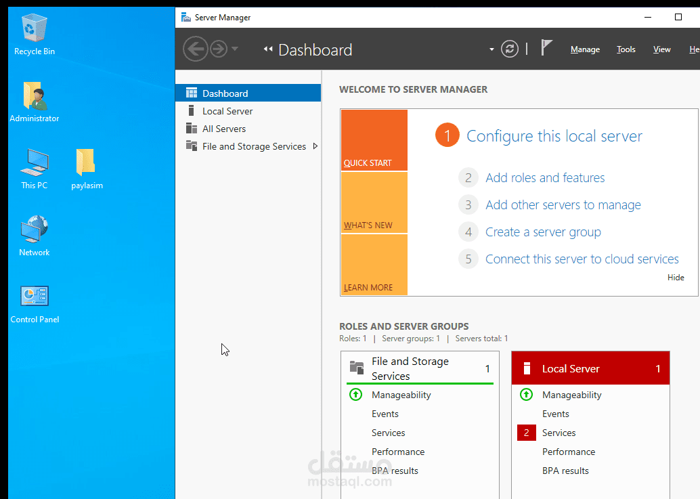700x499 pixels.
Task: Click Events in Local Server tile
Action: pyautogui.click(x=555, y=414)
